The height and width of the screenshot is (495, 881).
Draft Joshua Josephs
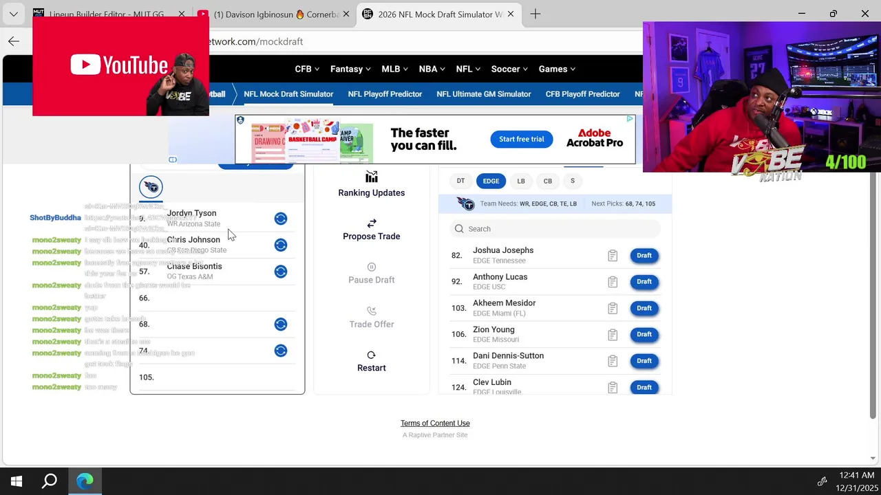coord(644,256)
